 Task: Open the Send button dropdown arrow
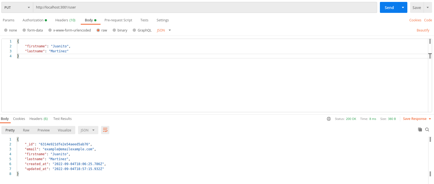[403, 8]
